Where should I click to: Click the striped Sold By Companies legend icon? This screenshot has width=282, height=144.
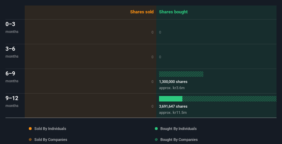click(30, 140)
